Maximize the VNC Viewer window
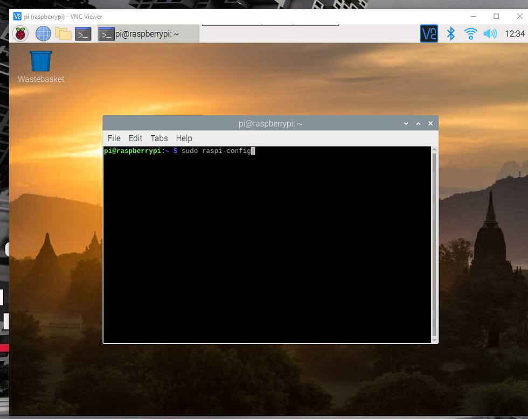This screenshot has height=419, width=528. tap(496, 16)
